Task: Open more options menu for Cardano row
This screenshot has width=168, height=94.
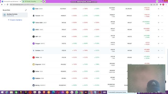Action: click(x=162, y=50)
